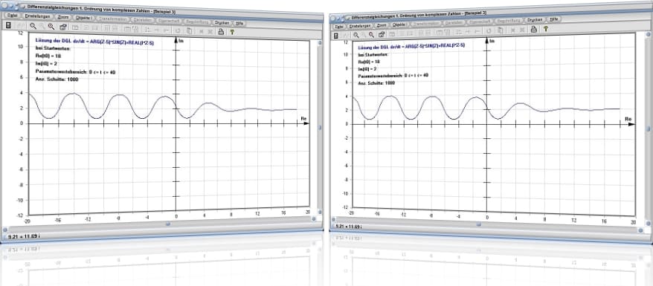This screenshot has height=286, width=653.
Task: Open the Einstellungen menu in the right window
Action: tap(360, 26)
